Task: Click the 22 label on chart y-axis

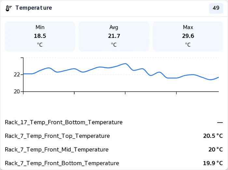Action: [x=17, y=75]
